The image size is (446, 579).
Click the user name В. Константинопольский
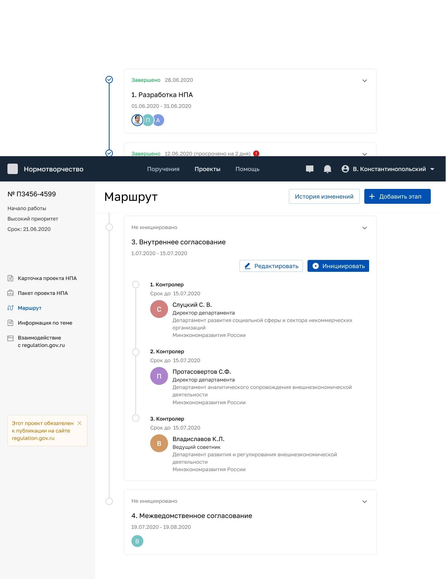tap(389, 169)
